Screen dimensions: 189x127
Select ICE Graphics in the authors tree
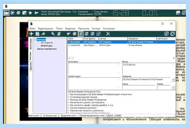[x=47, y=43]
